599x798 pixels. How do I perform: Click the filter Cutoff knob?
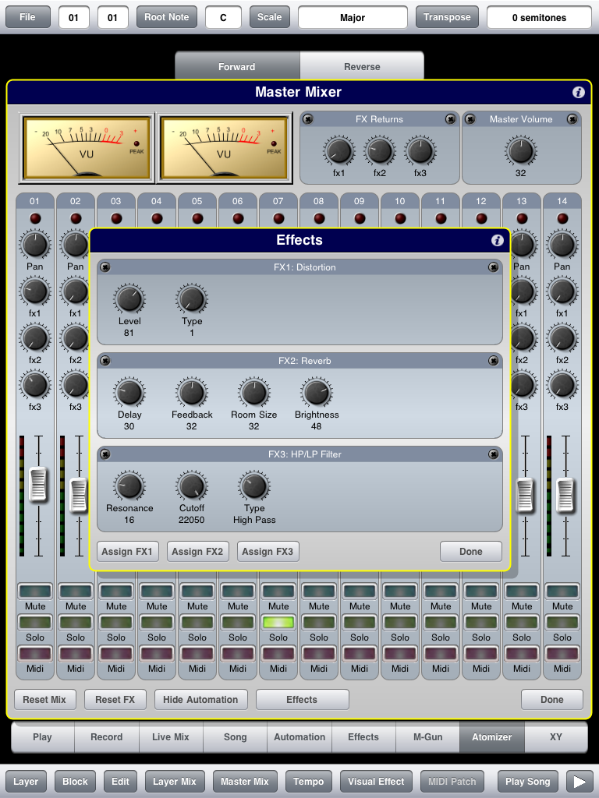[x=192, y=486]
